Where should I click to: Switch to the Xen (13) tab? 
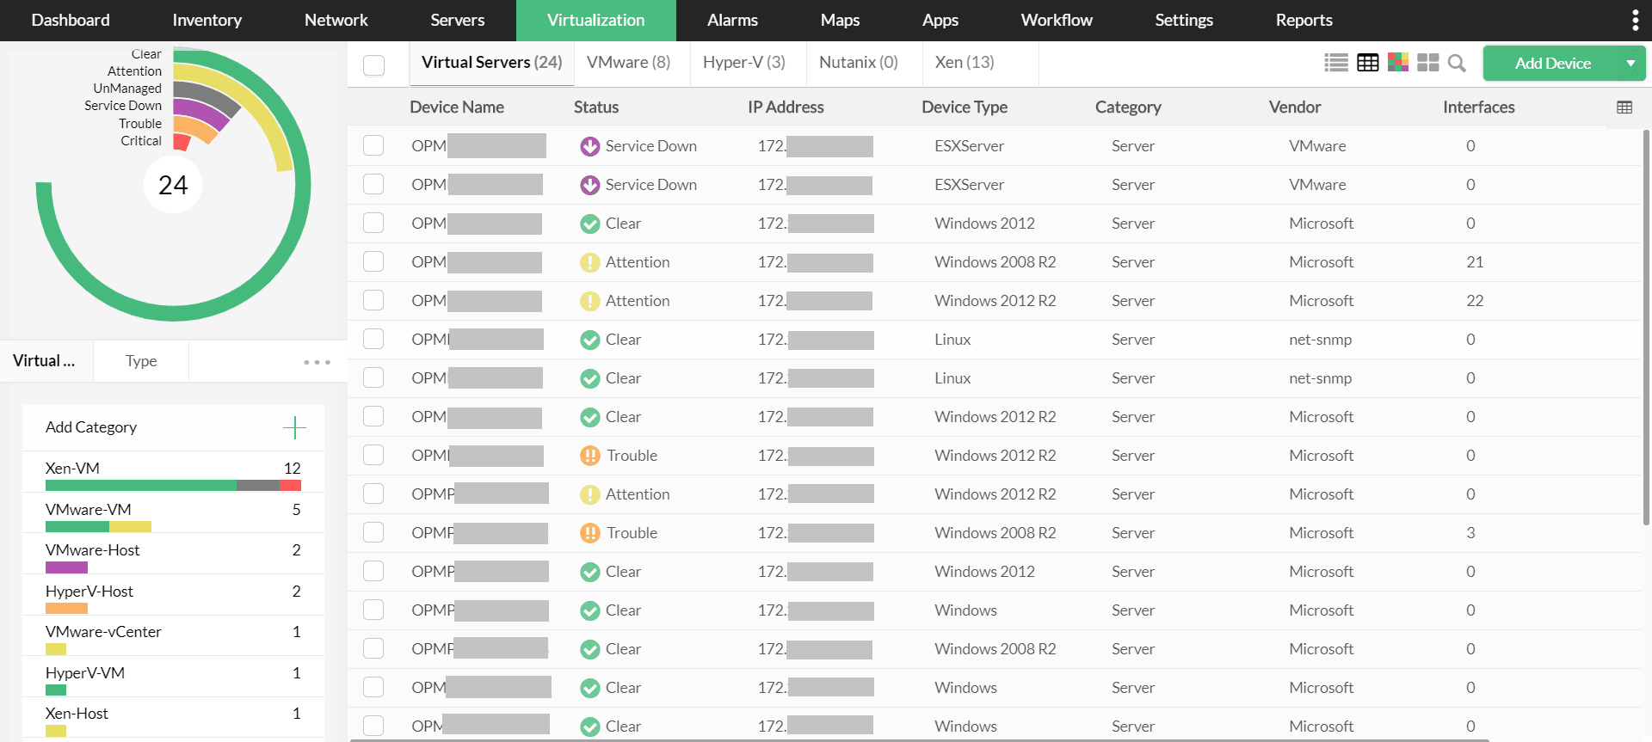[965, 63]
